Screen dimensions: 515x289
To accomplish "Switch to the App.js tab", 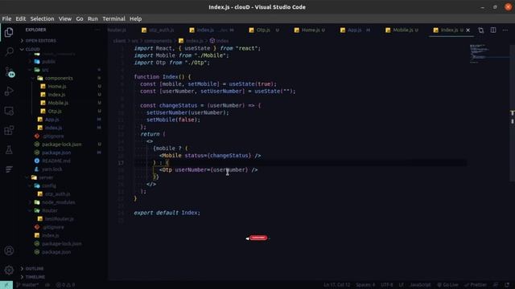I will tap(355, 31).
